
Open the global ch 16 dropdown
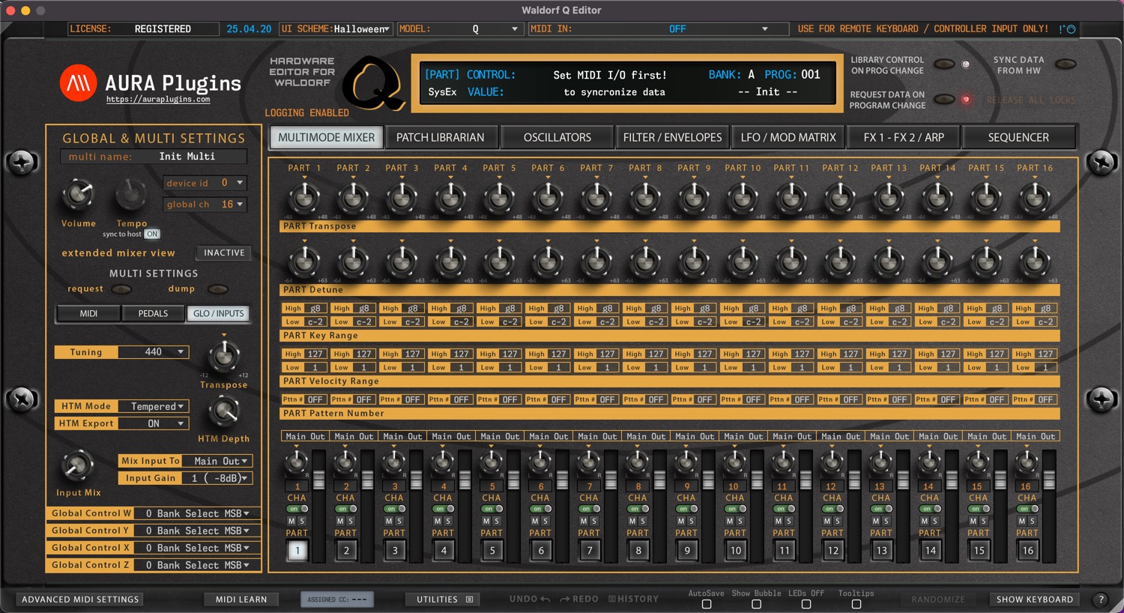pyautogui.click(x=205, y=205)
